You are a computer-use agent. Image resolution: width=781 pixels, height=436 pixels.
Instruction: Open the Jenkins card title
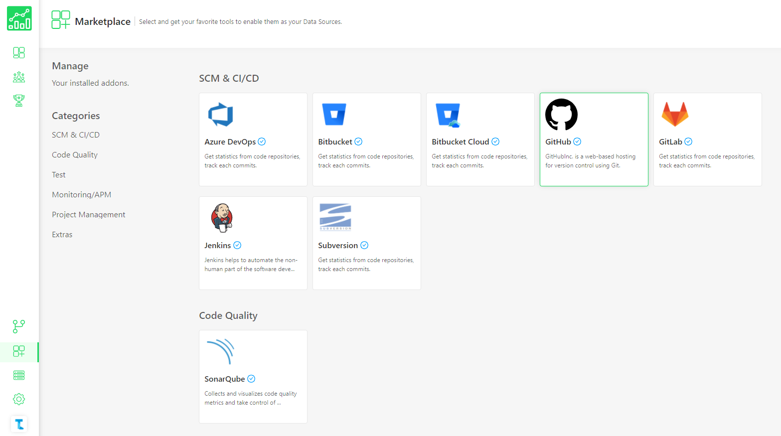click(x=218, y=246)
